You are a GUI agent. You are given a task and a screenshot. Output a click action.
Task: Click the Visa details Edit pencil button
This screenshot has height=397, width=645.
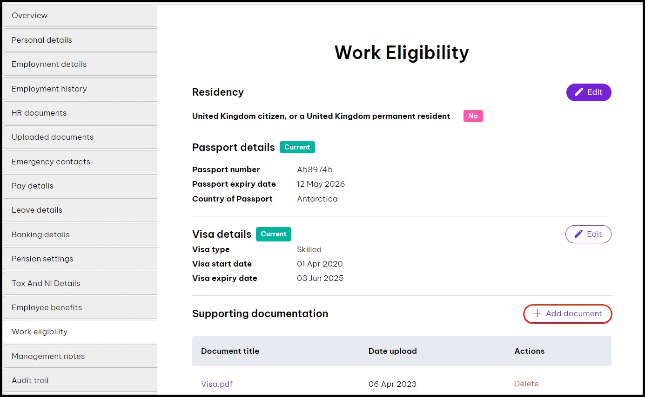[x=588, y=234]
